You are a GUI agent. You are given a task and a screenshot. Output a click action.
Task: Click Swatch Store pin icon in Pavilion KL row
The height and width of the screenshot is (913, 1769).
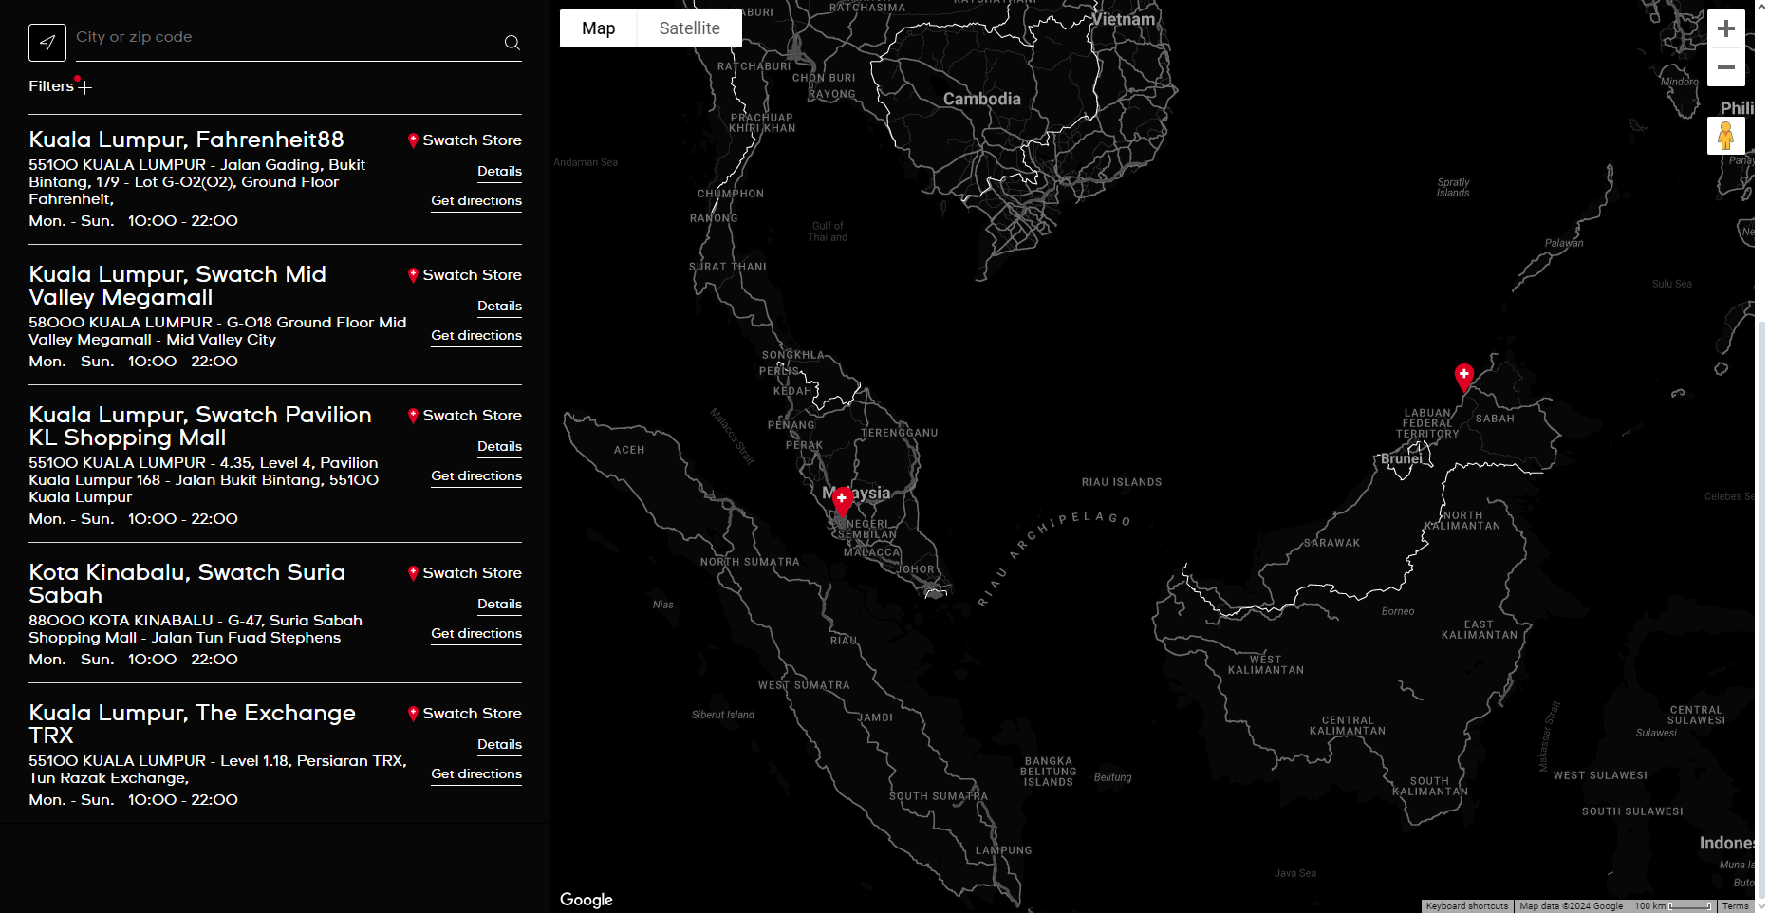[x=413, y=416]
